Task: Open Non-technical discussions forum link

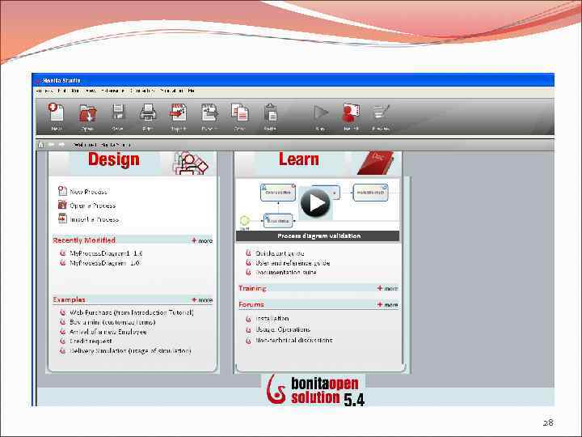Action: [293, 340]
